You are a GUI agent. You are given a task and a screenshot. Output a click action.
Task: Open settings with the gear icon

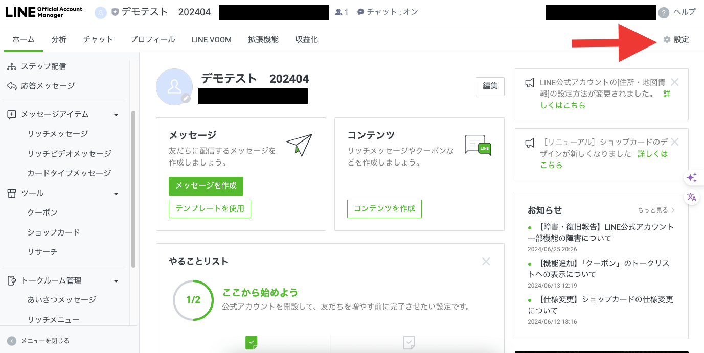667,40
